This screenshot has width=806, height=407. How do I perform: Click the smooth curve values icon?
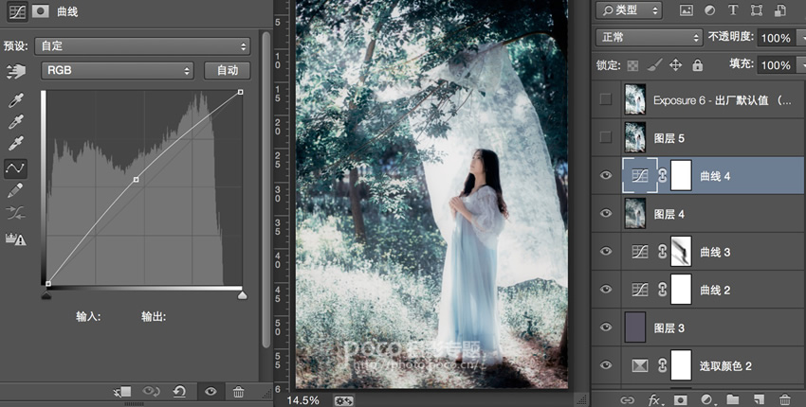click(15, 212)
